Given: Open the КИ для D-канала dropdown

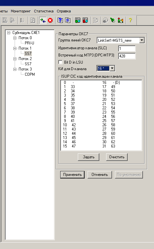Looking at the screenshot, I should pos(112,68).
